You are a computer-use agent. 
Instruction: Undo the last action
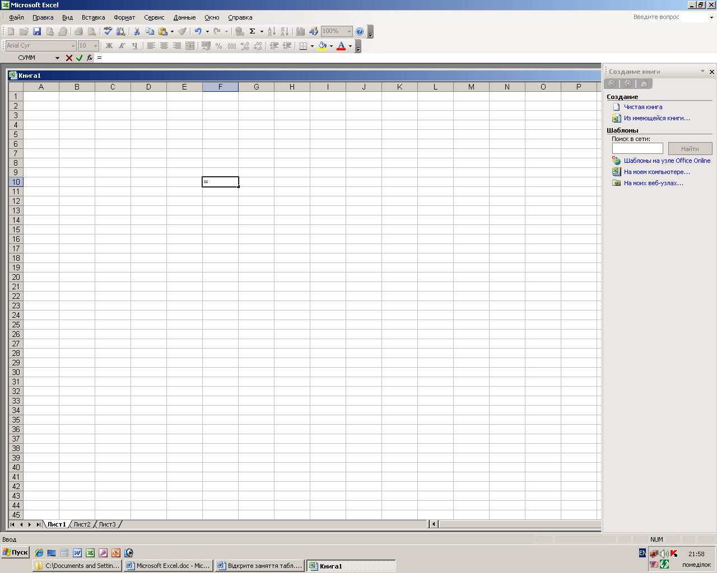click(198, 31)
